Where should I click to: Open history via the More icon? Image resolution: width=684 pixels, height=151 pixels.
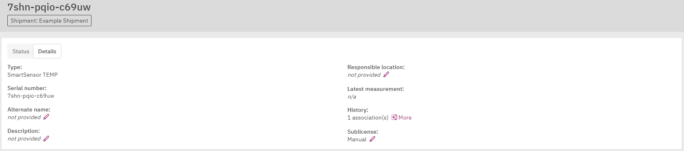(394, 117)
